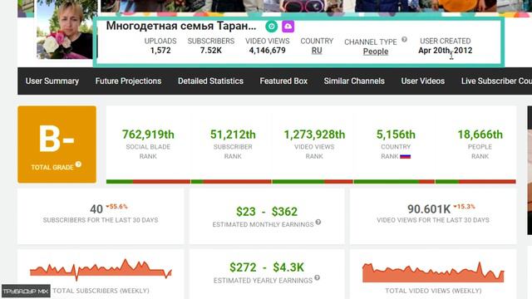Click the 1,572 uploads count

pyautogui.click(x=160, y=51)
